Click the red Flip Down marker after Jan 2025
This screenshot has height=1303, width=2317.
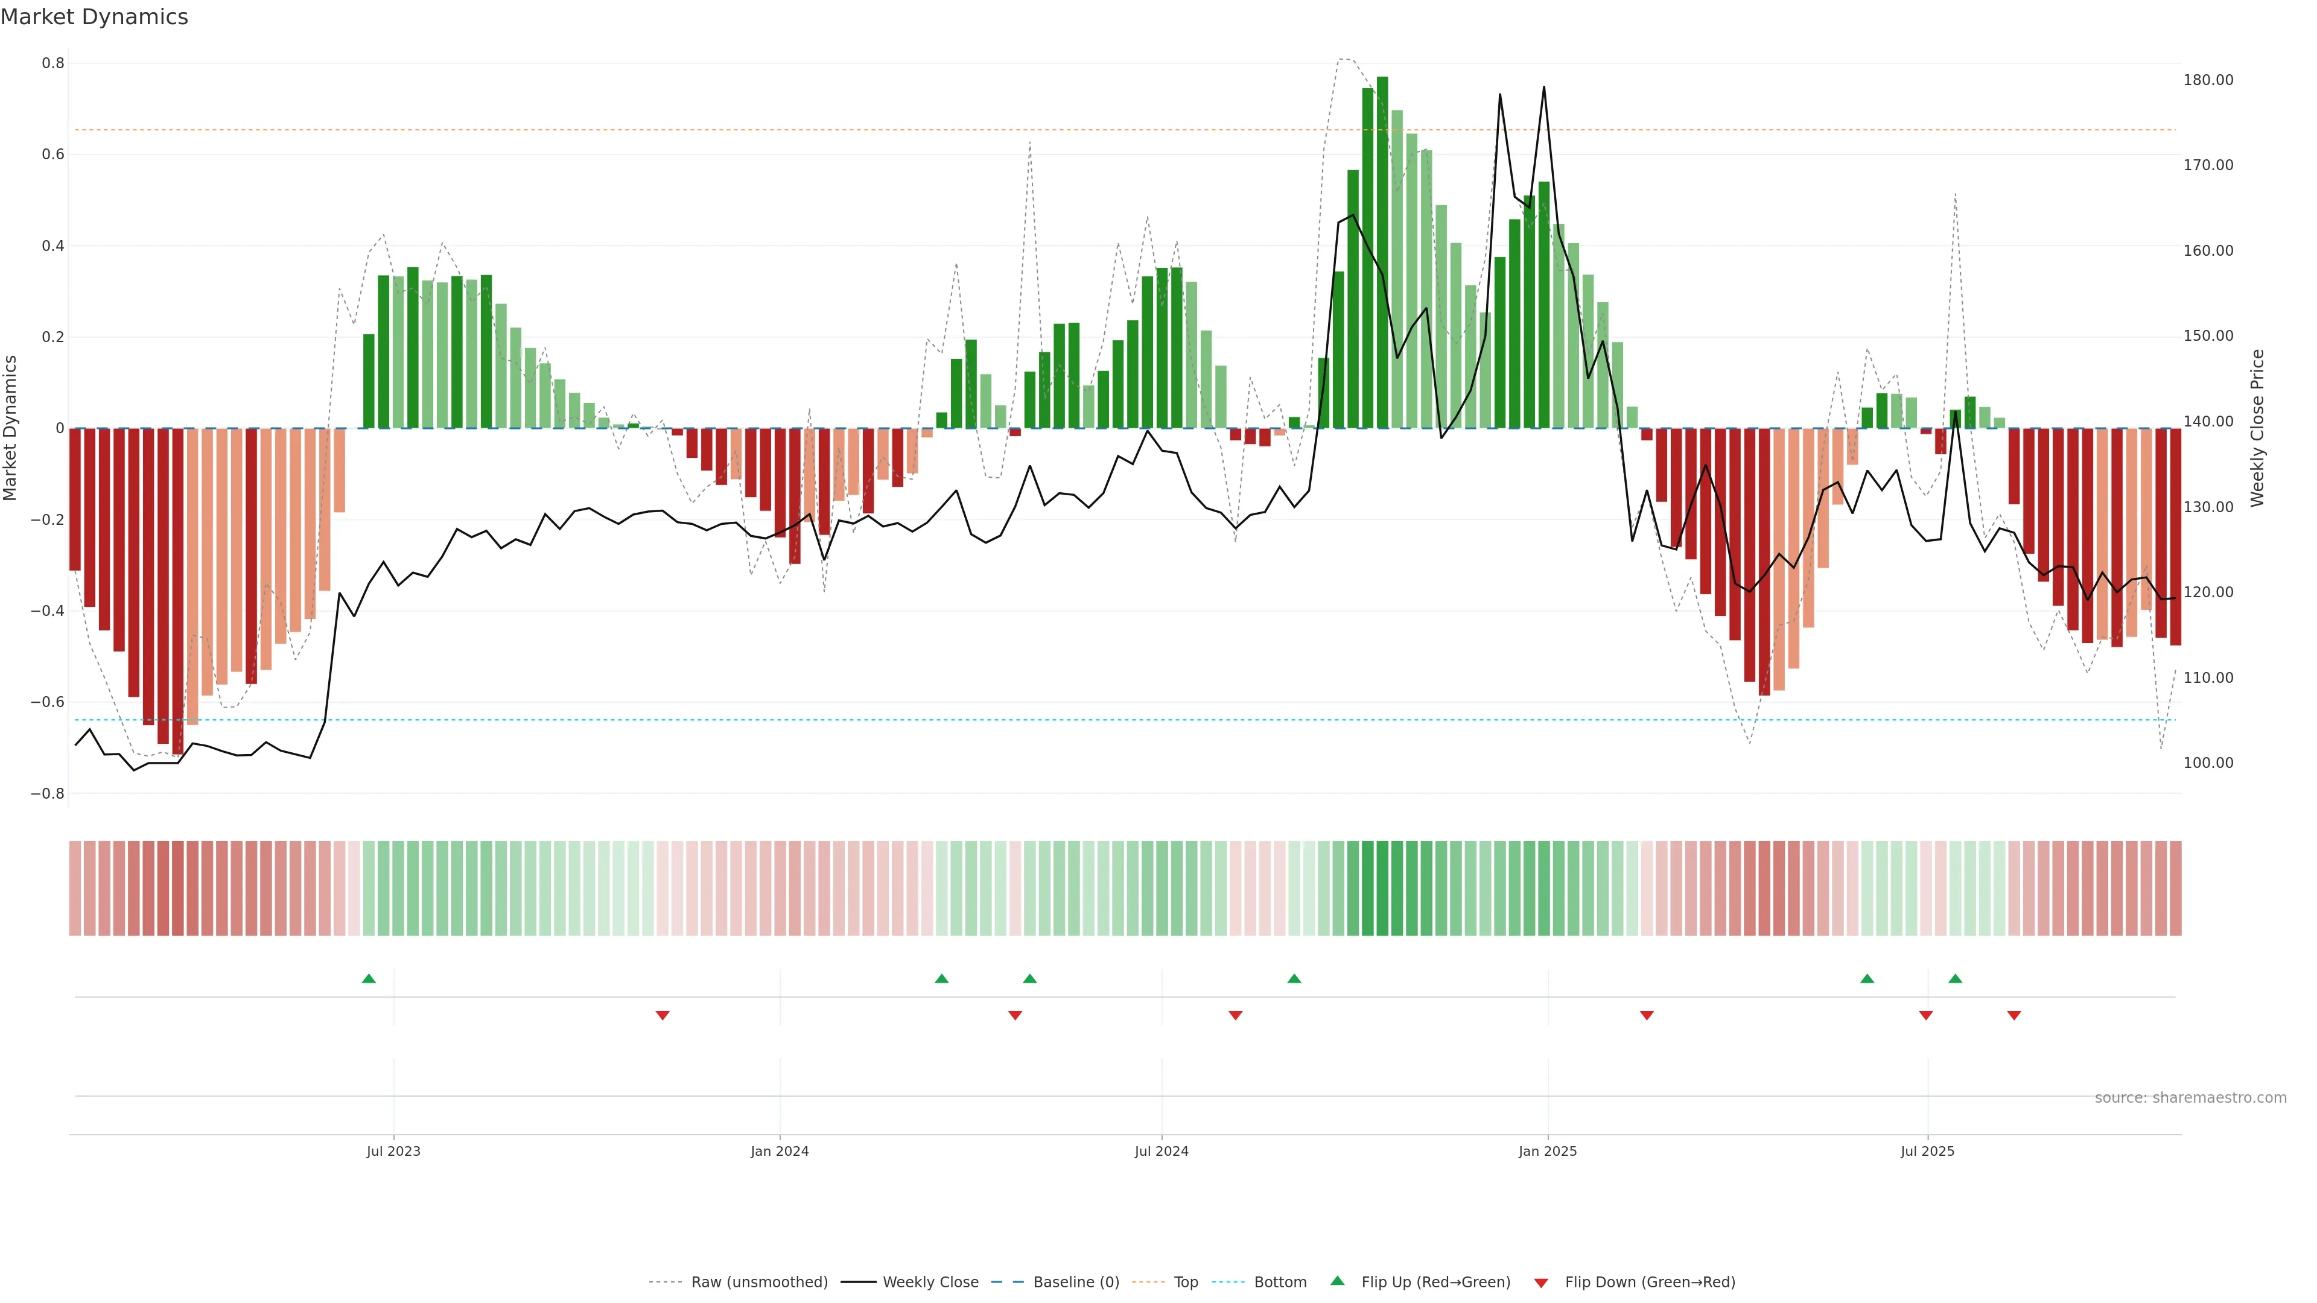click(x=1647, y=1015)
